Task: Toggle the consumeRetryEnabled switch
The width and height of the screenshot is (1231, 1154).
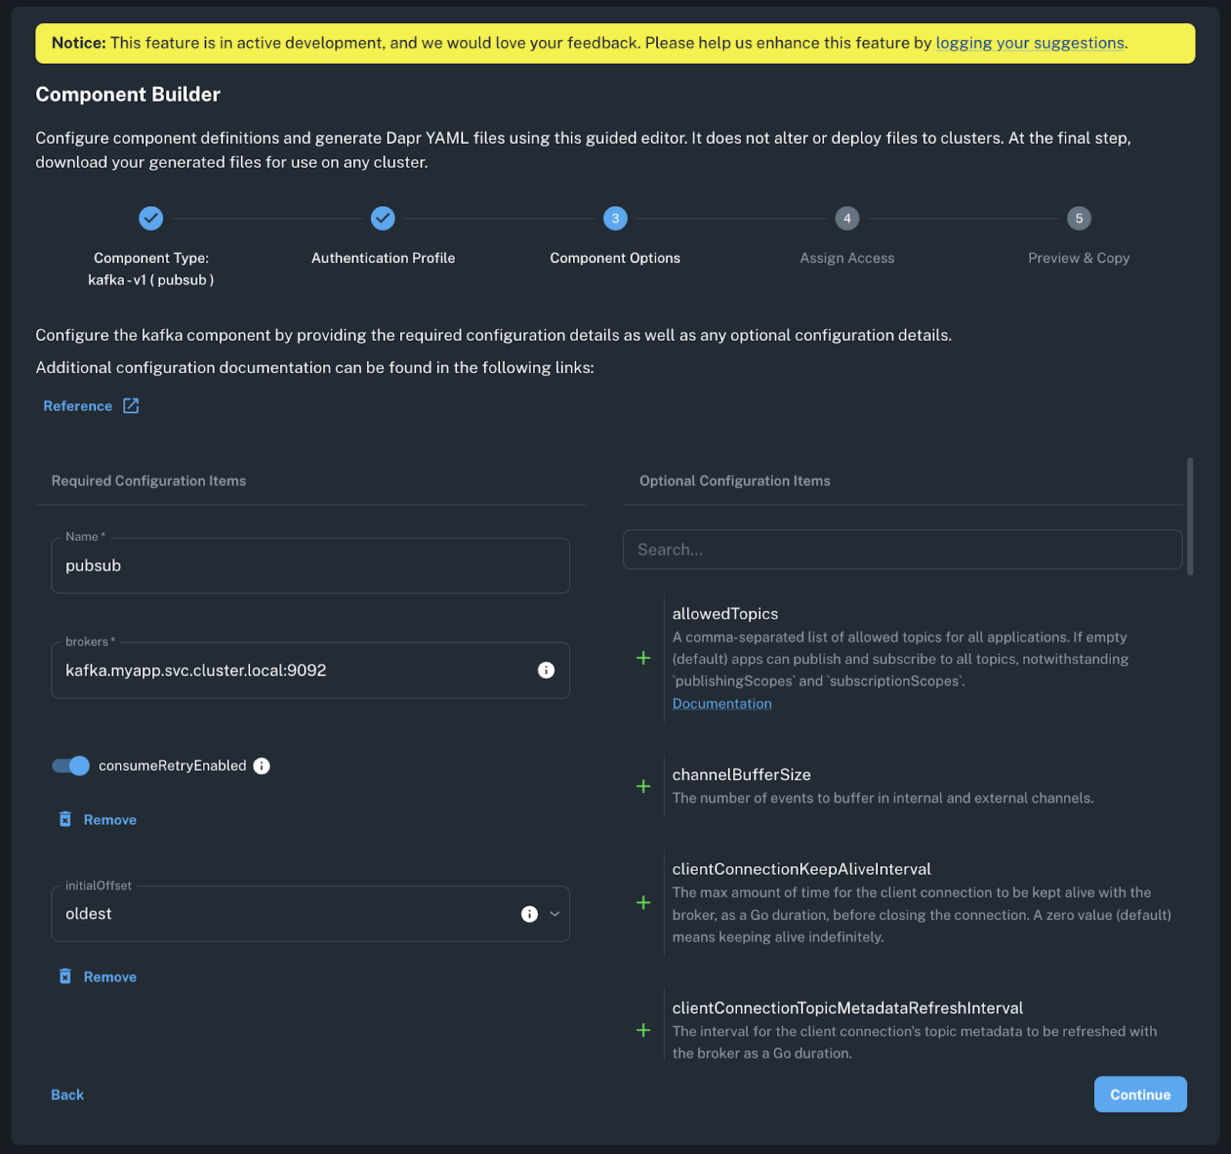Action: point(71,765)
